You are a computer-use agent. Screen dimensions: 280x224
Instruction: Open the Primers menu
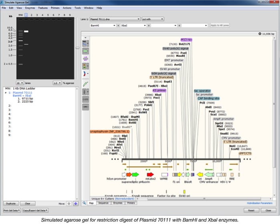click(55, 8)
